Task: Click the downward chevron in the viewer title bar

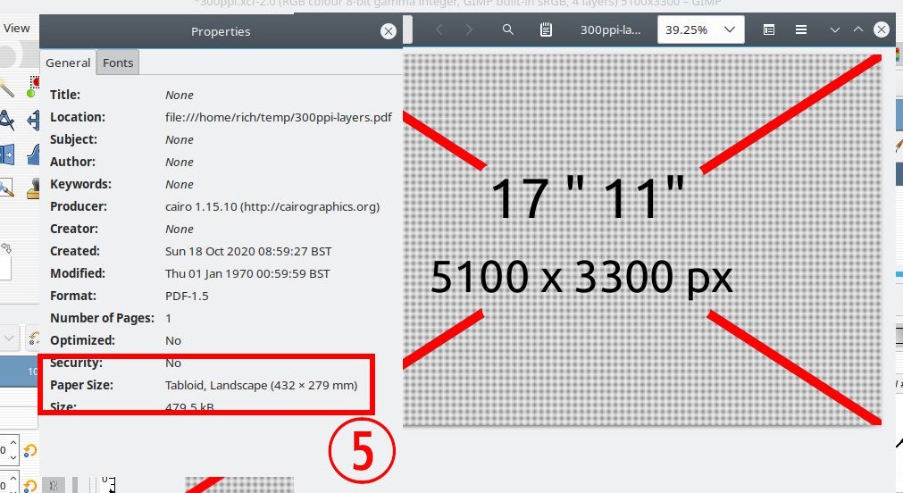Action: click(834, 29)
